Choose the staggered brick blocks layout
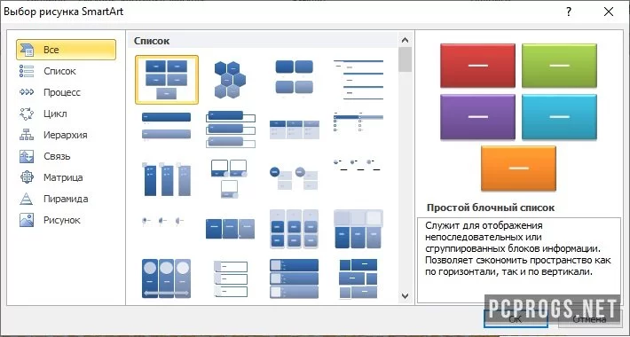 358,278
